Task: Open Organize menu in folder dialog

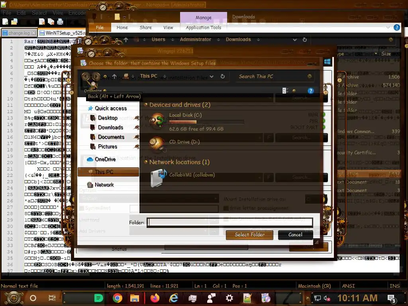Action: coord(95,90)
